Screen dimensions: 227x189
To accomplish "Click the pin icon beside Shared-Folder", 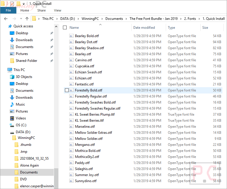I will coord(51,61).
